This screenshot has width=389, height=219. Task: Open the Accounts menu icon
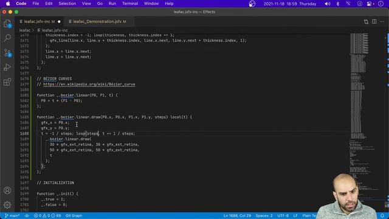pyautogui.click(x=7, y=190)
